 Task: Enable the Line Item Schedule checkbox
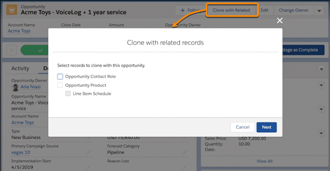[68, 93]
